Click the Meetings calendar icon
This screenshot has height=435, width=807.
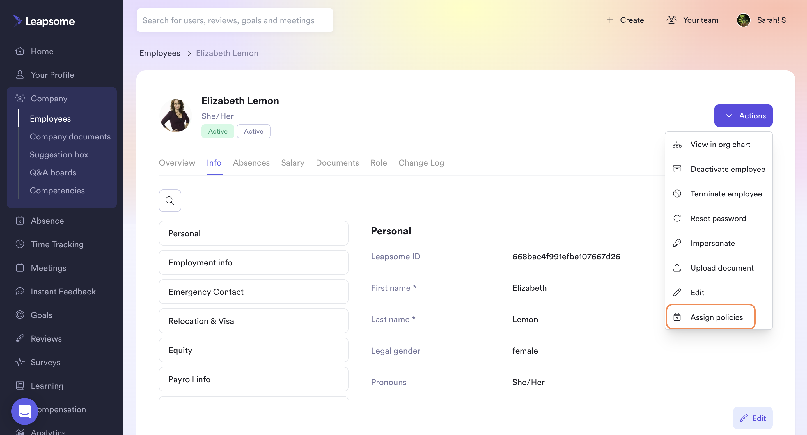[20, 268]
